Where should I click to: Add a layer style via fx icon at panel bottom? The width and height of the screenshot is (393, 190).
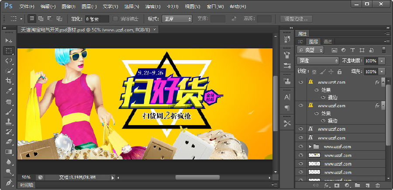327,185
